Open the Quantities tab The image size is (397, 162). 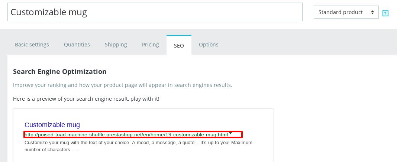[77, 45]
